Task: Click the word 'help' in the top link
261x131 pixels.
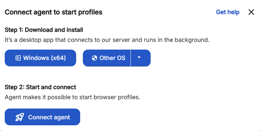Action: [x=233, y=12]
